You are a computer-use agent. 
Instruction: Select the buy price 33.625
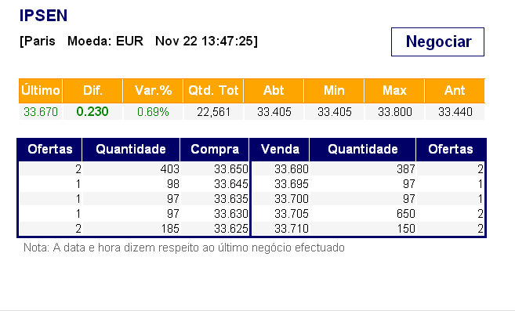231,229
